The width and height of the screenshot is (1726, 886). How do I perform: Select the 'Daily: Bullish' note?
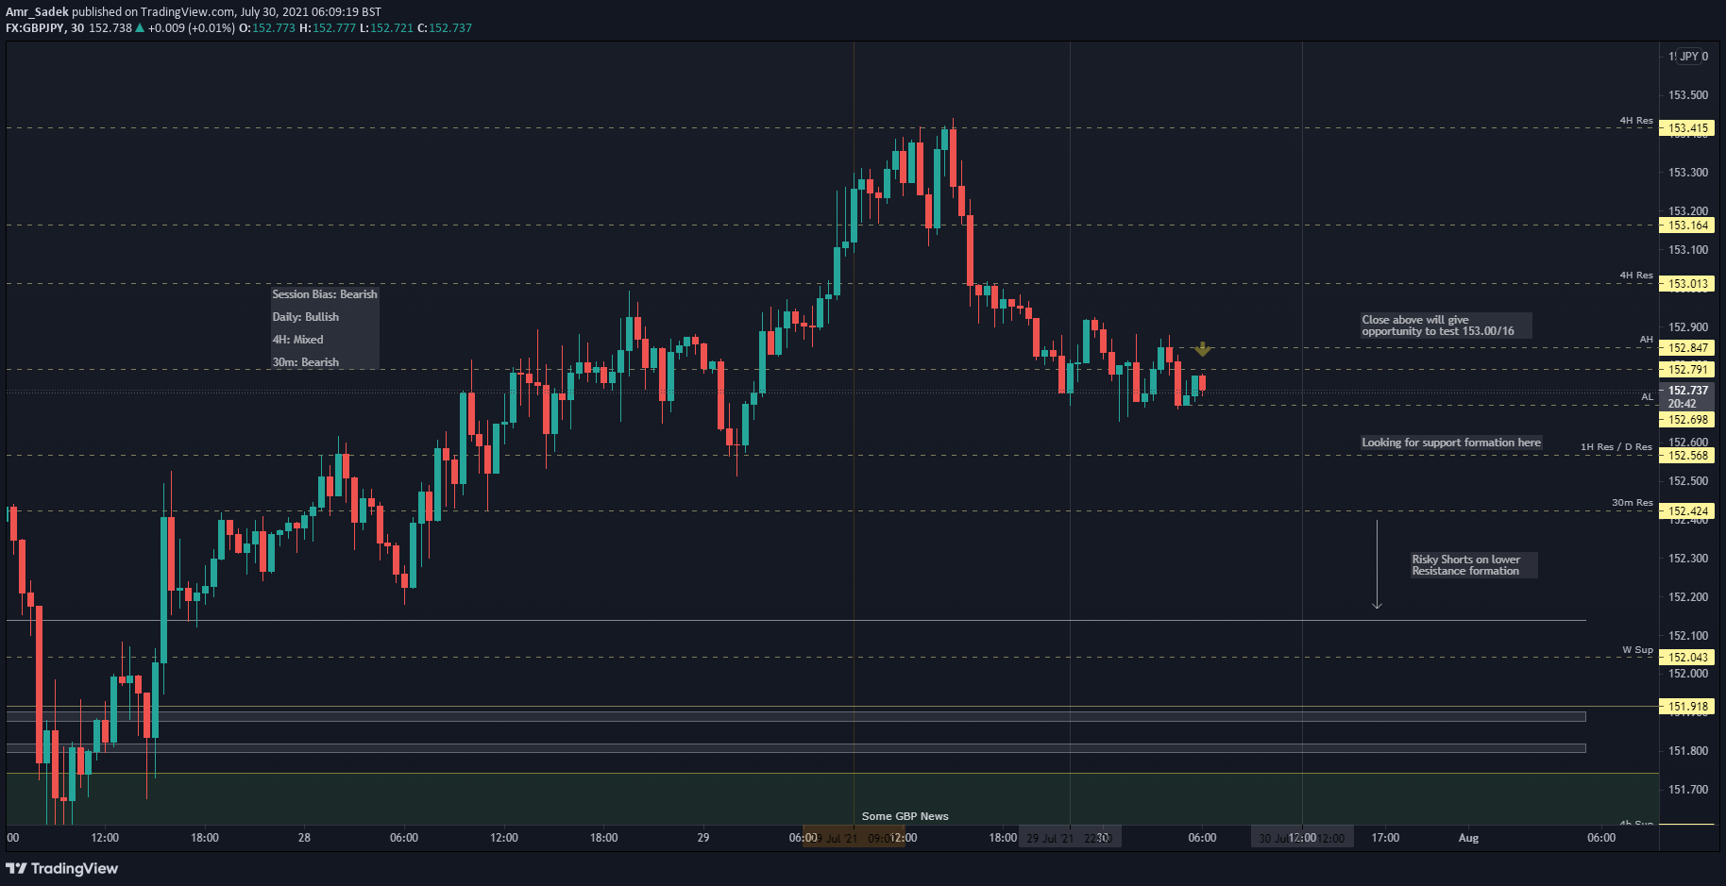(x=306, y=317)
